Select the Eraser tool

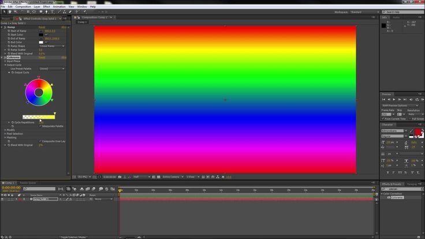click(x=70, y=12)
